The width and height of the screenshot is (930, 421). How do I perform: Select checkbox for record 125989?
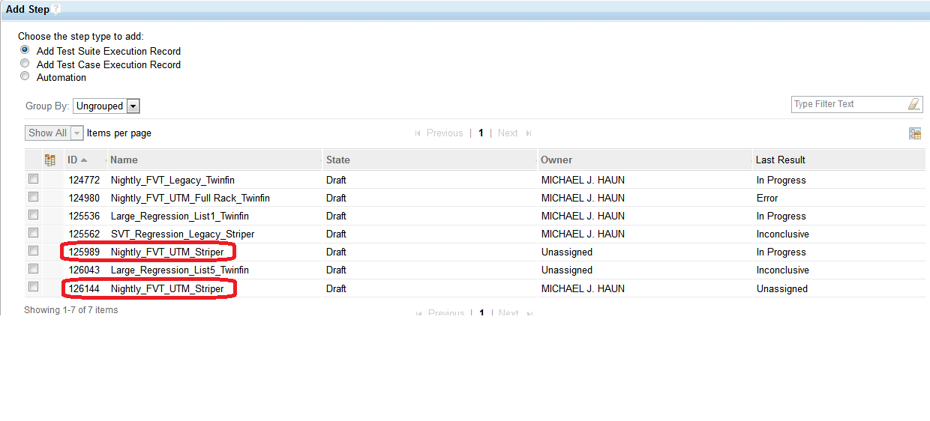(x=33, y=251)
